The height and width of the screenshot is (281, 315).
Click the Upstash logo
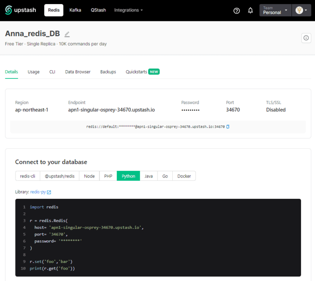(x=21, y=10)
